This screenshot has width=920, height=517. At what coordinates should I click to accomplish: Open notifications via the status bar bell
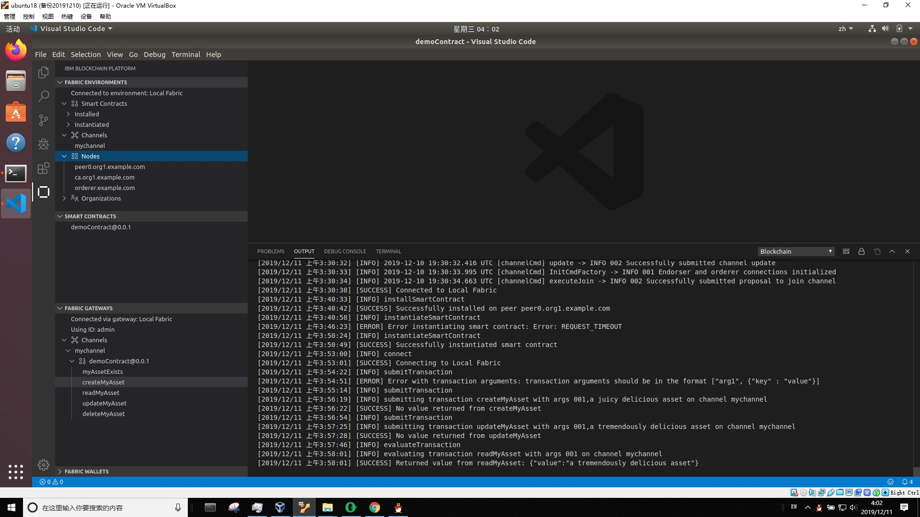906,482
